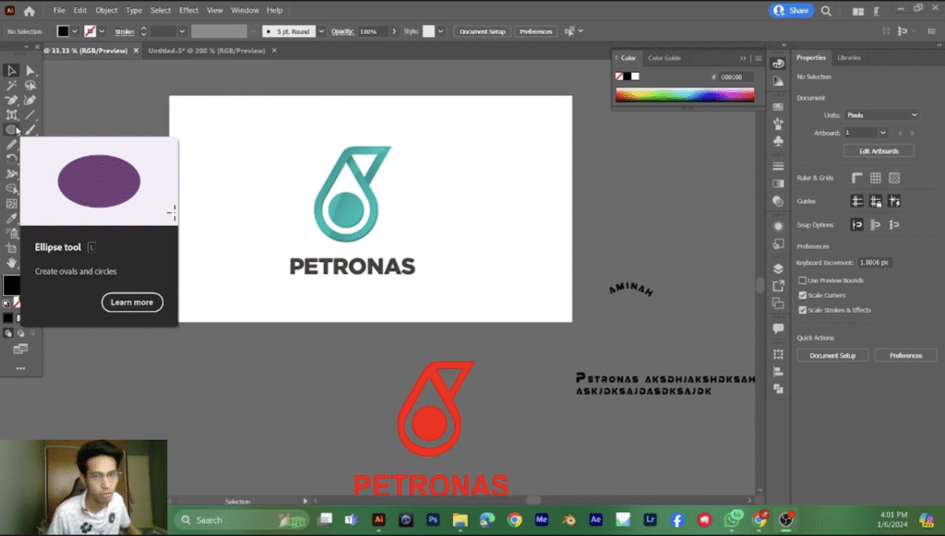Show the ruler icon in Ruler & Grids
The width and height of the screenshot is (945, 536).
tap(857, 177)
